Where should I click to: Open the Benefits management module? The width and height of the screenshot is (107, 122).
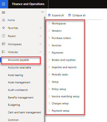click(21, 98)
